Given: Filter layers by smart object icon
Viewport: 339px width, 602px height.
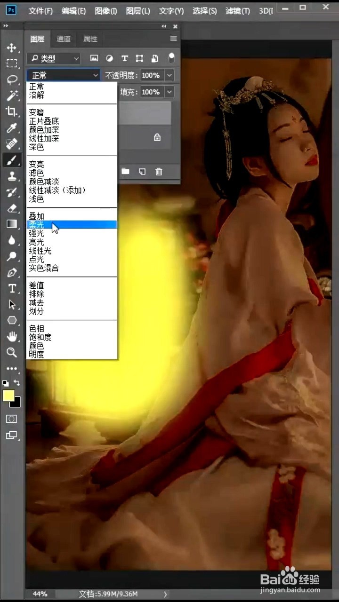Looking at the screenshot, I should point(154,58).
